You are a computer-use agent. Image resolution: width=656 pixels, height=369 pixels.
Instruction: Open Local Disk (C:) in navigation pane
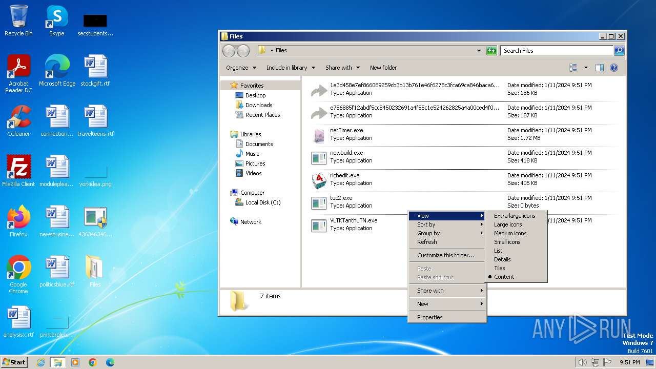tap(262, 202)
